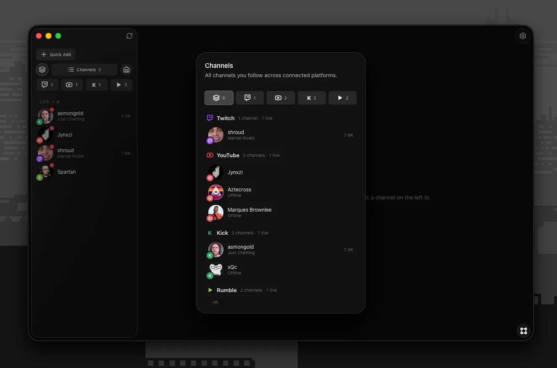This screenshot has width=557, height=368.
Task: Filter sidebar by Kick icon
Action: pyautogui.click(x=97, y=85)
